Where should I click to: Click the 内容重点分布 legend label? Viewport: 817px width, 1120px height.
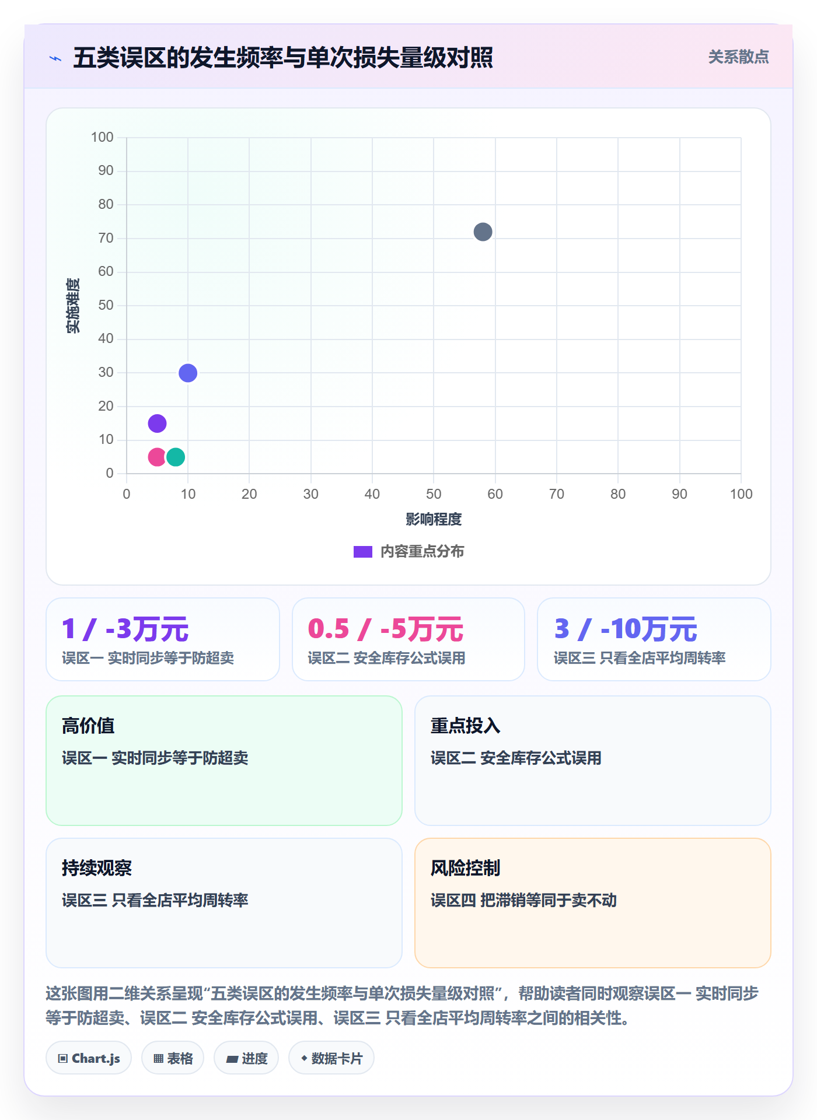(422, 552)
